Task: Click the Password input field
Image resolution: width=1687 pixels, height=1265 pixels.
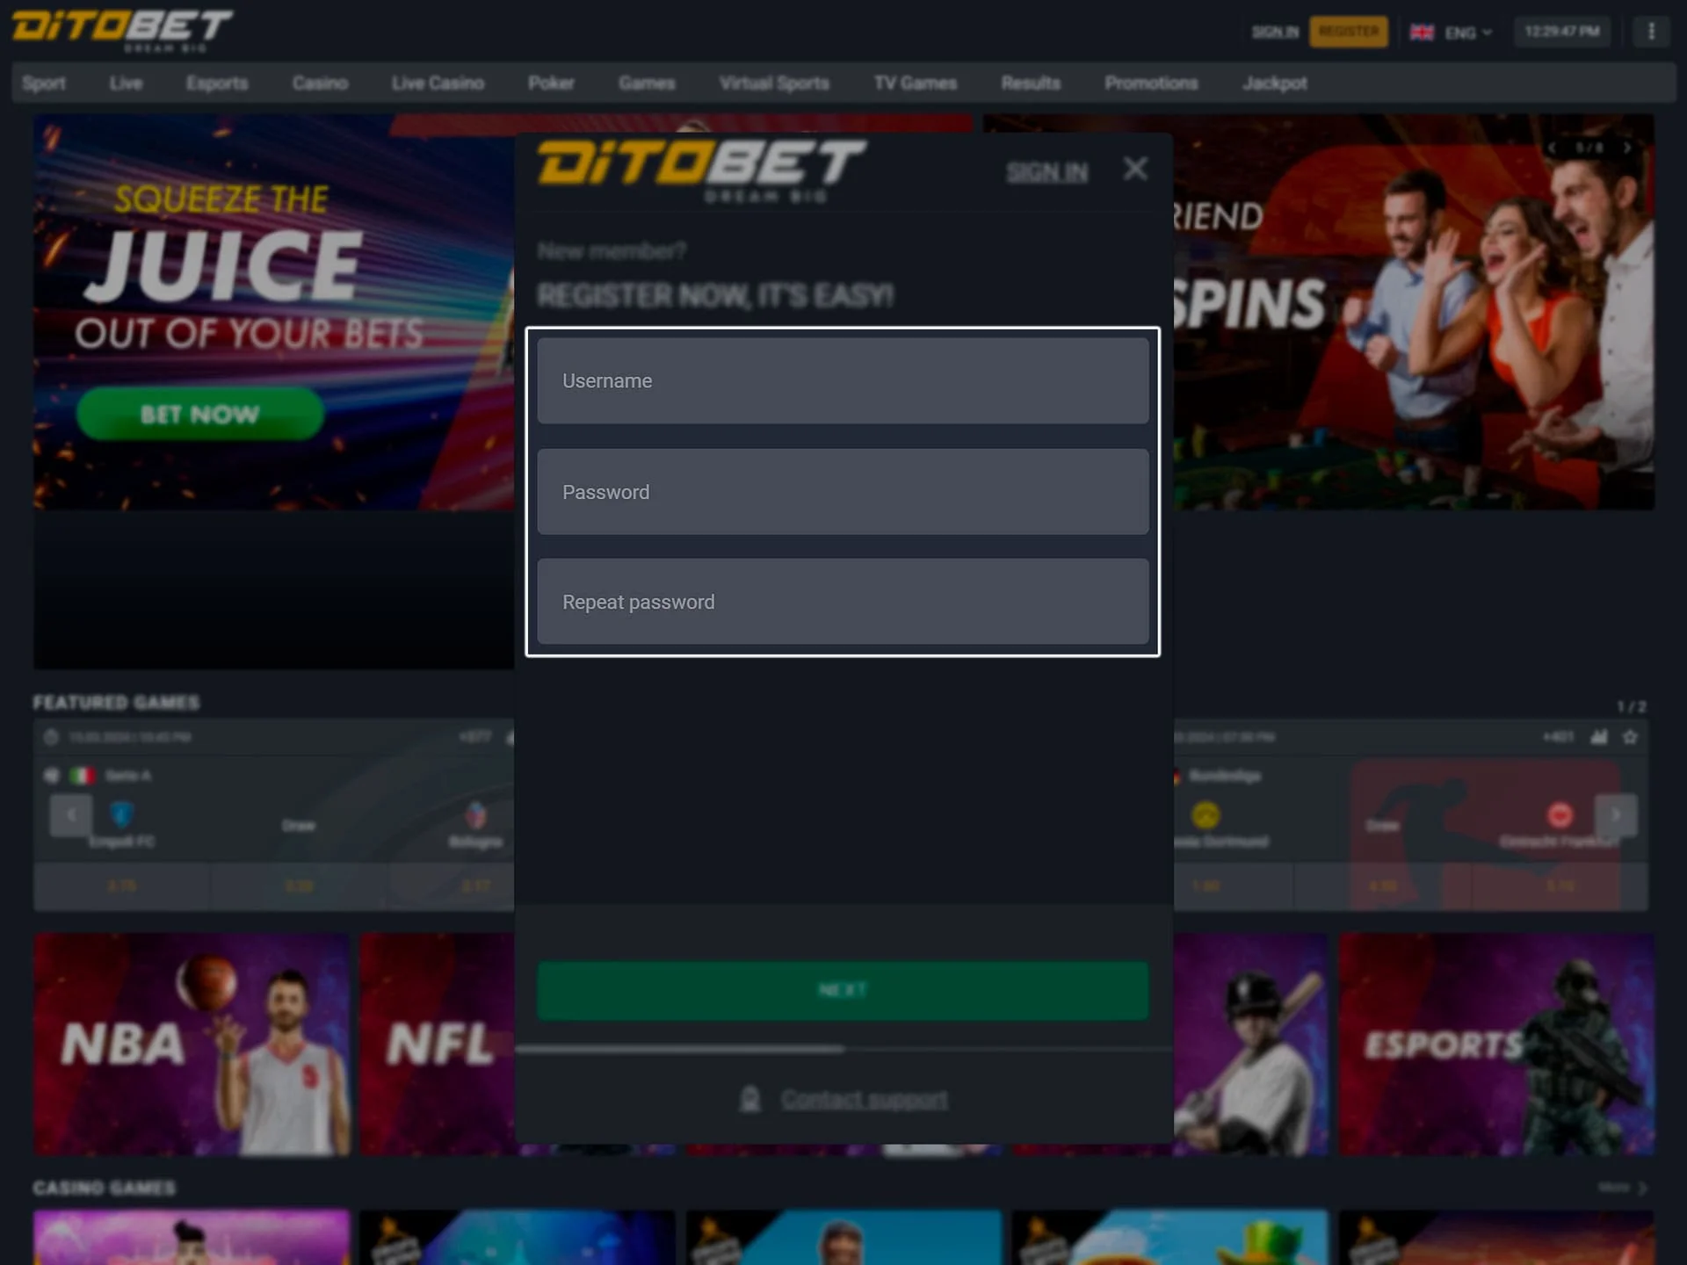Action: click(842, 490)
